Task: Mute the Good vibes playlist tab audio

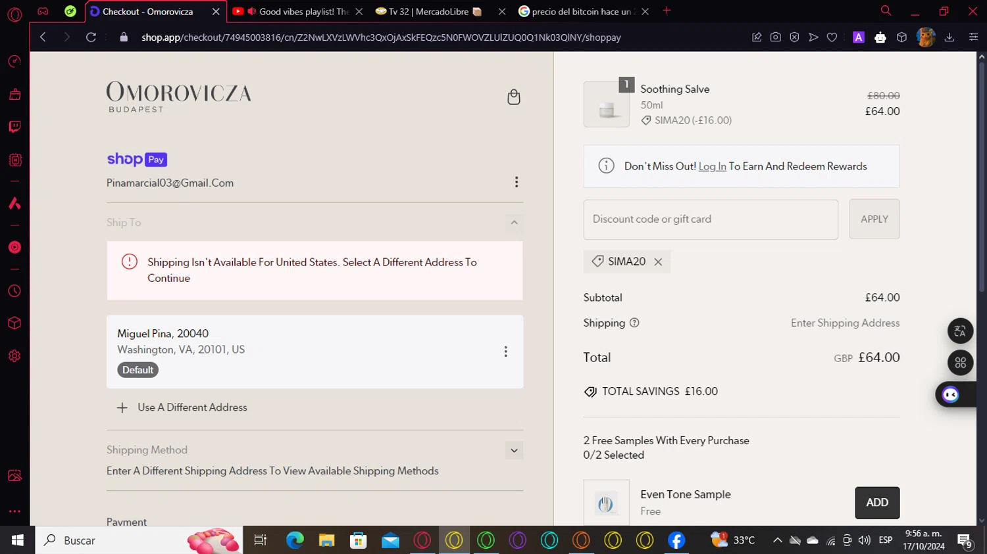Action: pos(251,11)
